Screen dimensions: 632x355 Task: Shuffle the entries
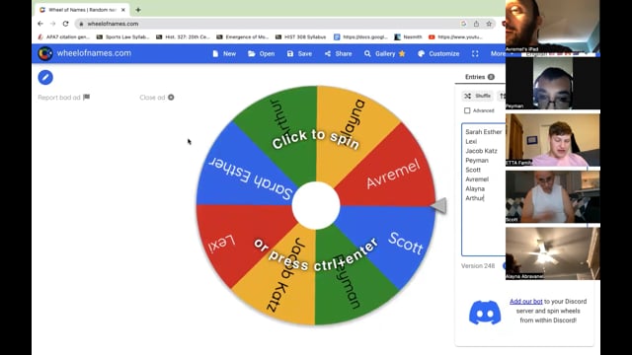(477, 96)
